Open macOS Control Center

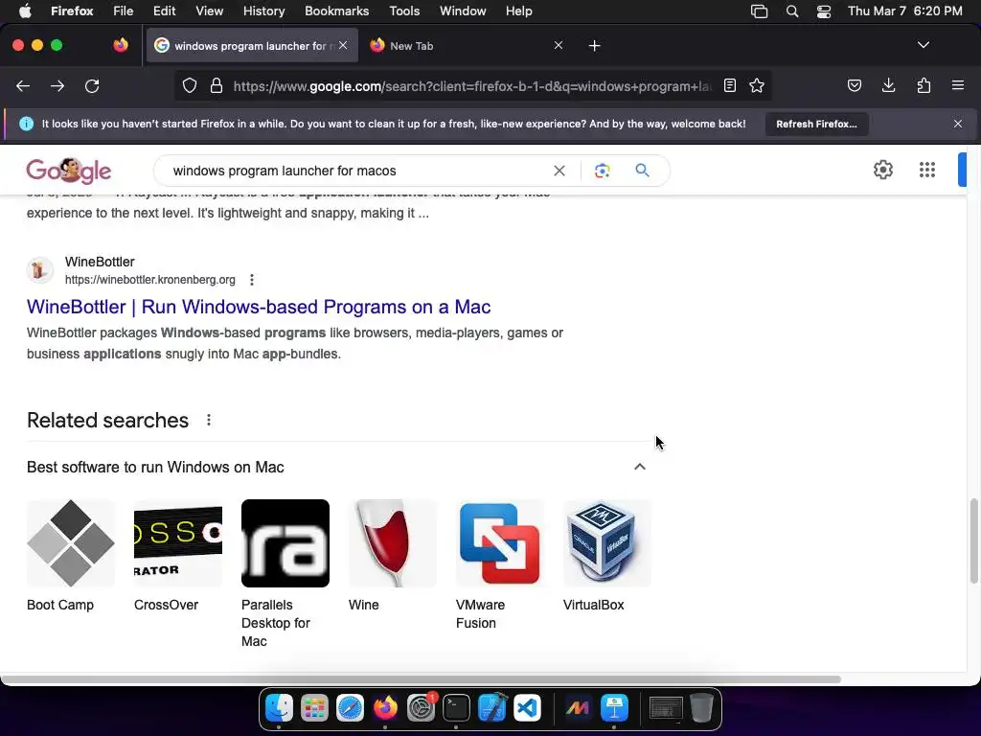click(x=823, y=11)
